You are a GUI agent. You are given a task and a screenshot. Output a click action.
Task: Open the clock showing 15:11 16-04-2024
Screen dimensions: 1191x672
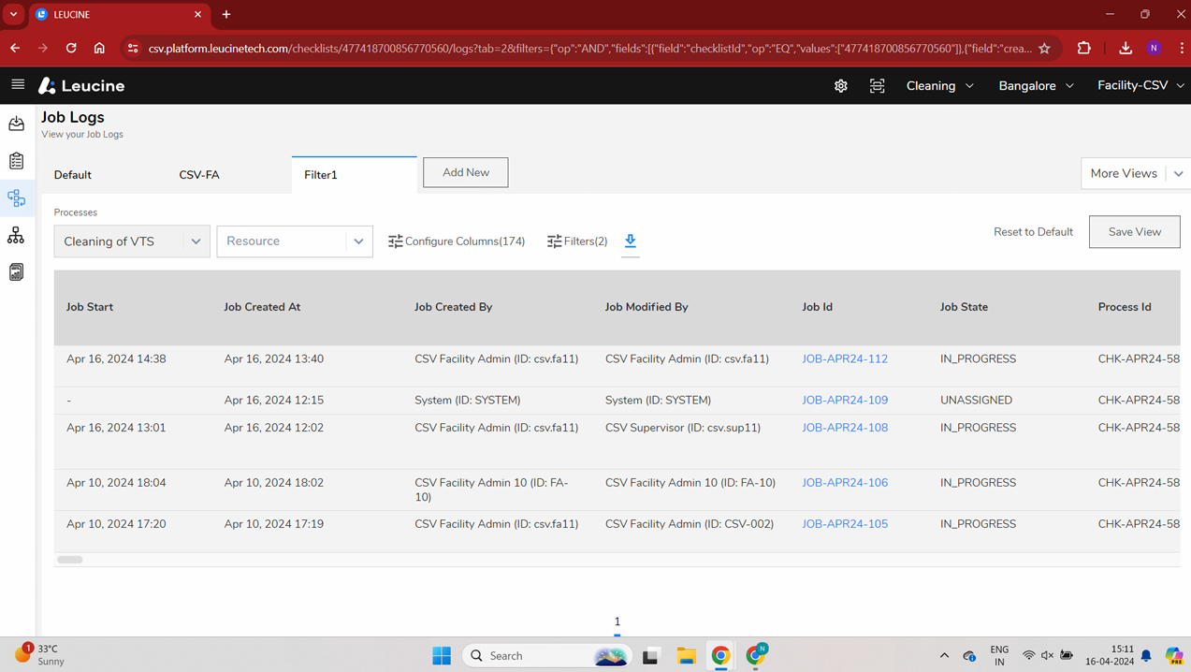1110,654
